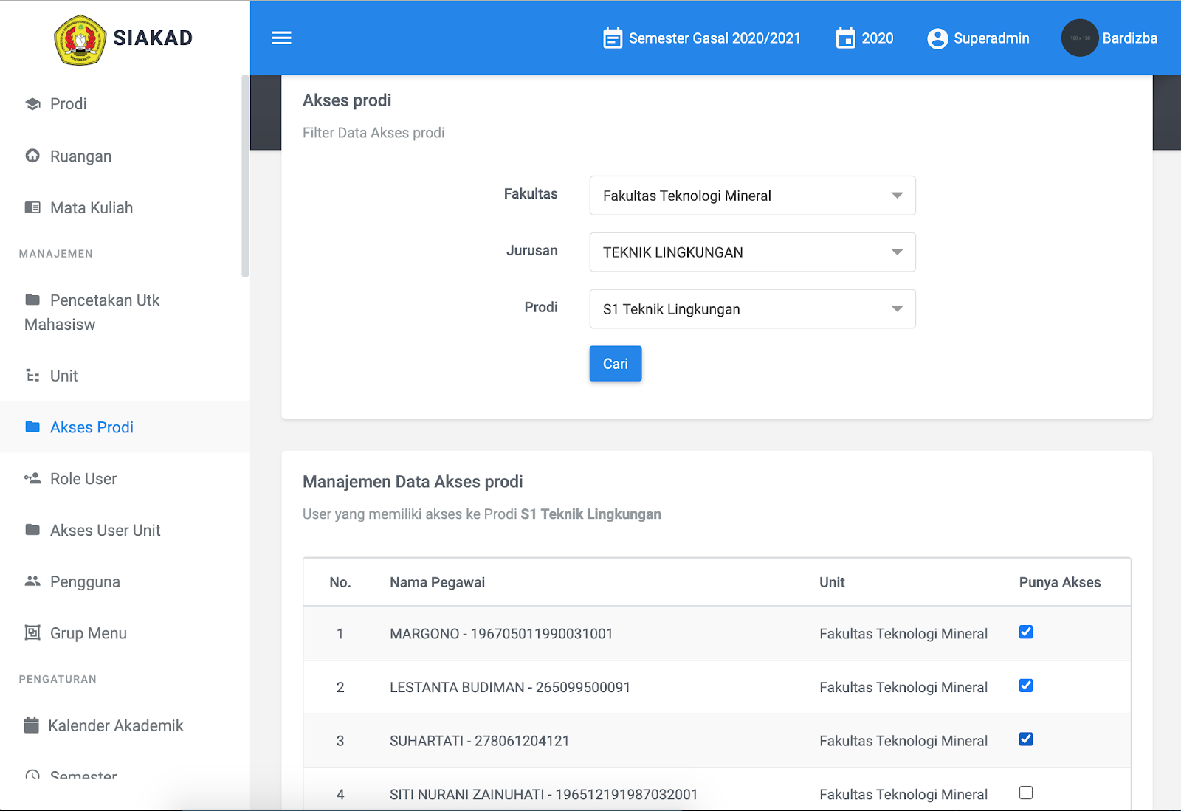Click the Role User icon
The height and width of the screenshot is (811, 1181).
pos(32,478)
